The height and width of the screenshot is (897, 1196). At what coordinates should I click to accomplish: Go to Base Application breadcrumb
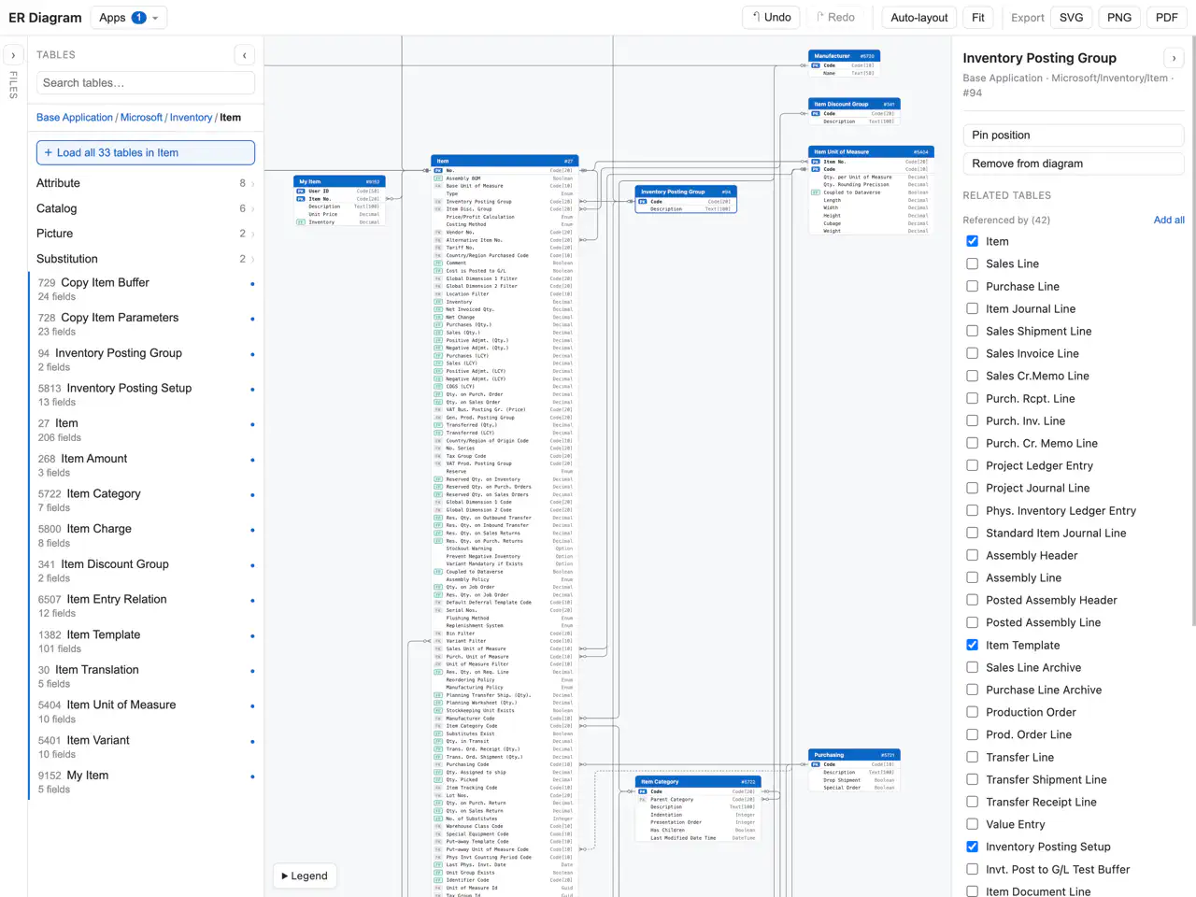[x=74, y=117]
